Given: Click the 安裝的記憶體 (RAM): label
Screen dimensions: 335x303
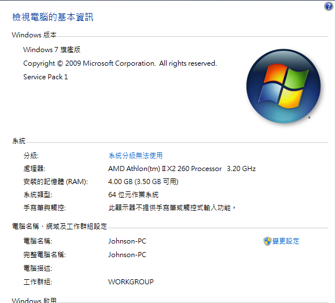Looking at the screenshot, I should coord(56,182).
